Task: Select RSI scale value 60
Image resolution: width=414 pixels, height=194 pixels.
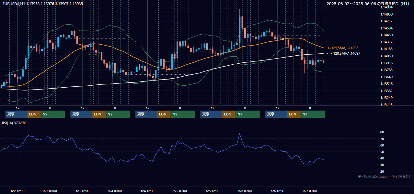Action: pos(382,145)
